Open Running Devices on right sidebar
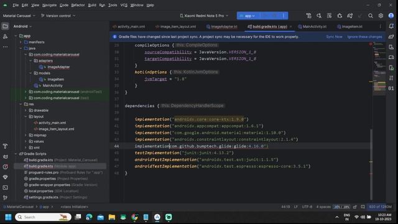The image size is (398, 224). [391, 57]
